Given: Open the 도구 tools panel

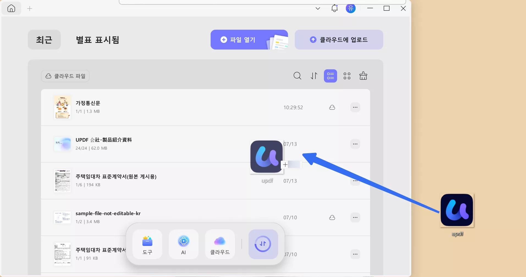Looking at the screenshot, I should pyautogui.click(x=147, y=244).
